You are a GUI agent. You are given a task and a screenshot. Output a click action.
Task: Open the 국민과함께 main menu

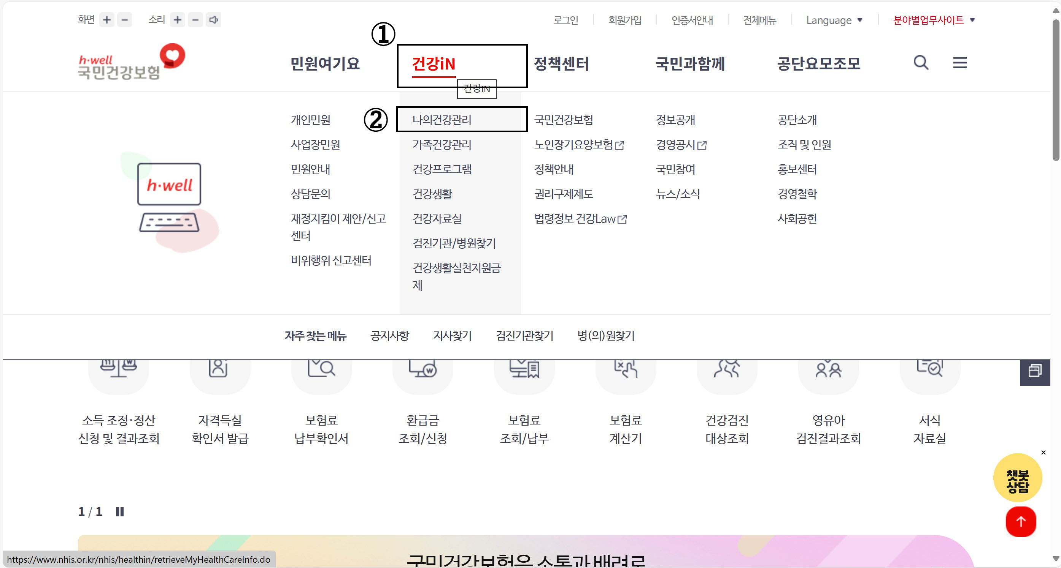tap(690, 64)
